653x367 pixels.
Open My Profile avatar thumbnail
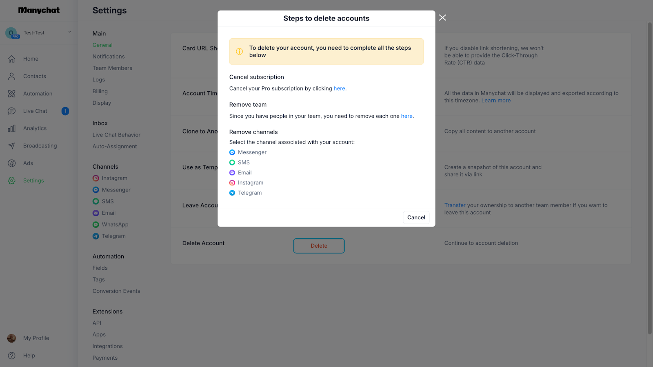pos(11,338)
